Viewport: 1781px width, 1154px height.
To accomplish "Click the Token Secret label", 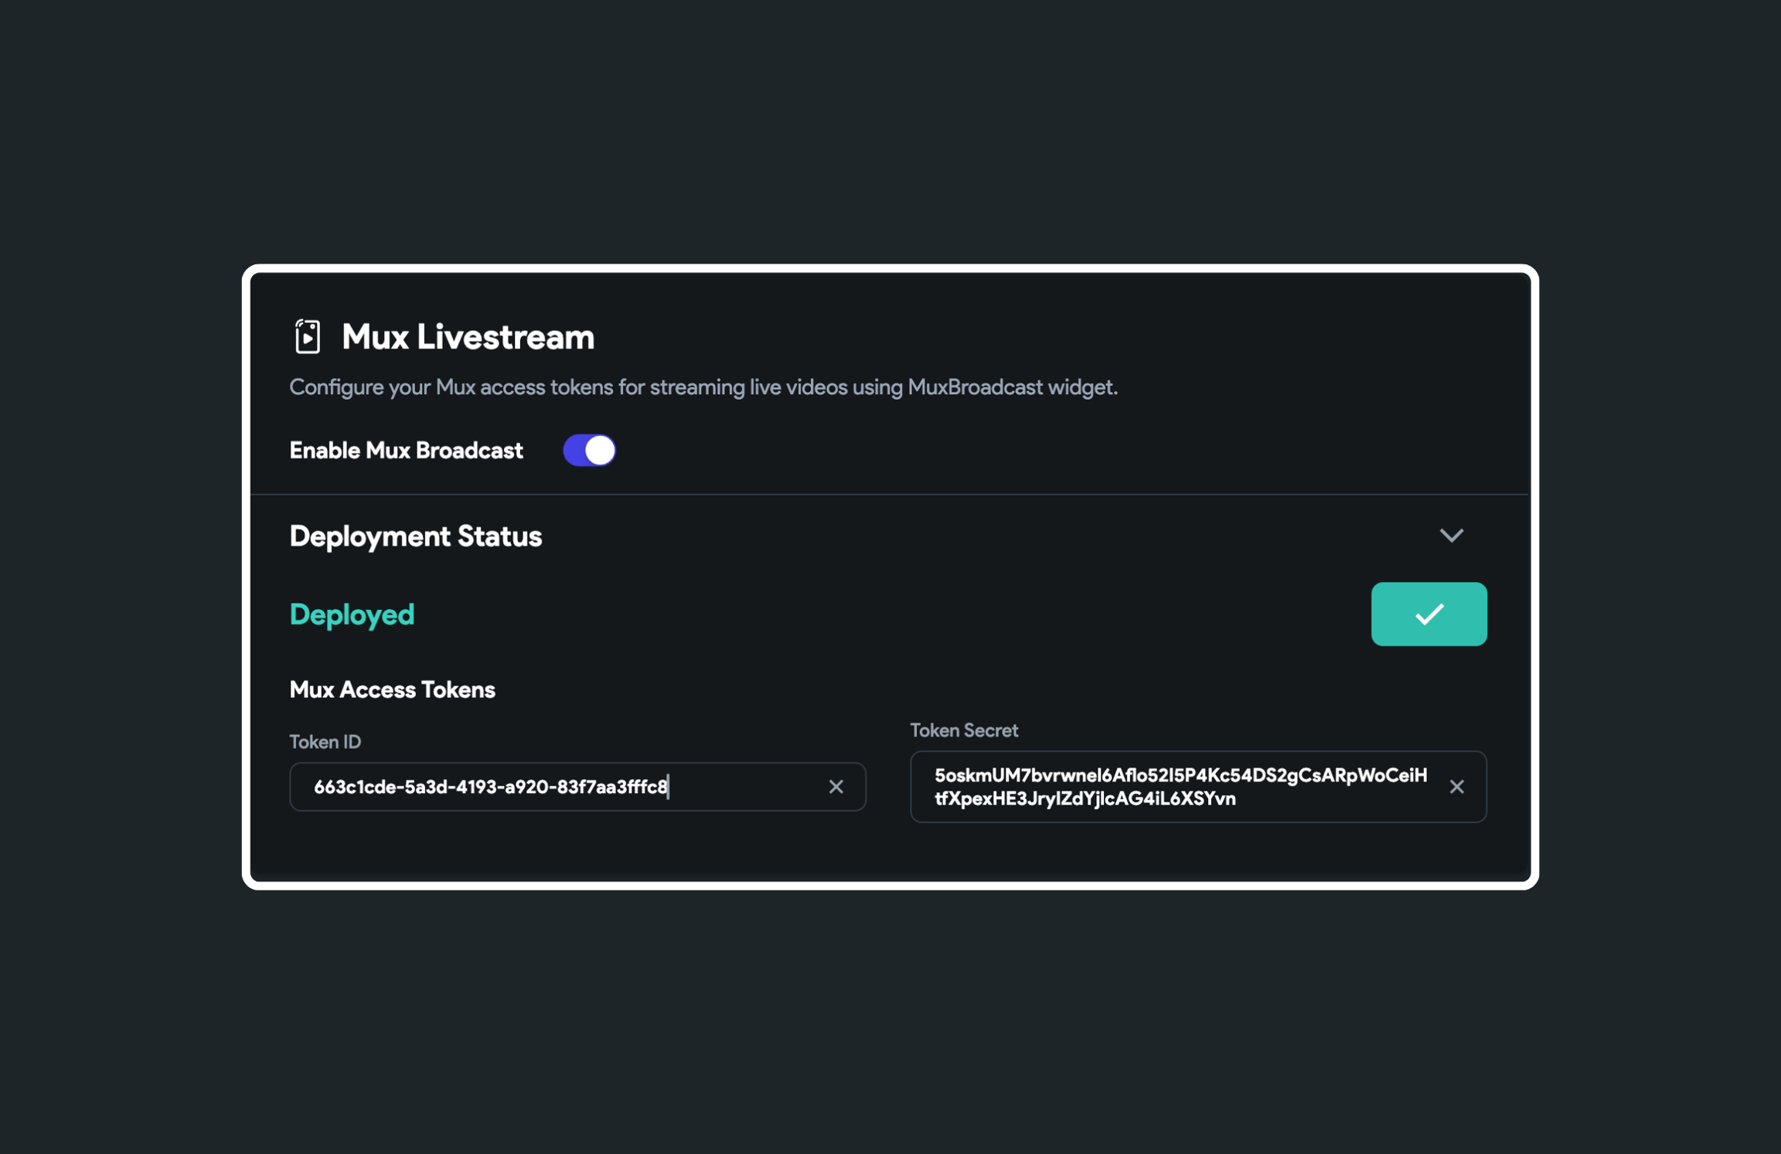I will coord(964,730).
